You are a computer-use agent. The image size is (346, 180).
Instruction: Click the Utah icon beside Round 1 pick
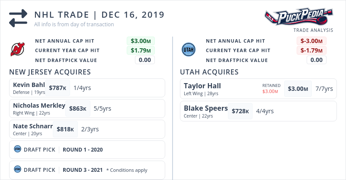point(18,149)
